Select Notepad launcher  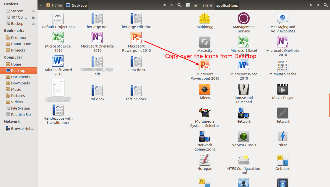pyautogui.click(x=205, y=160)
